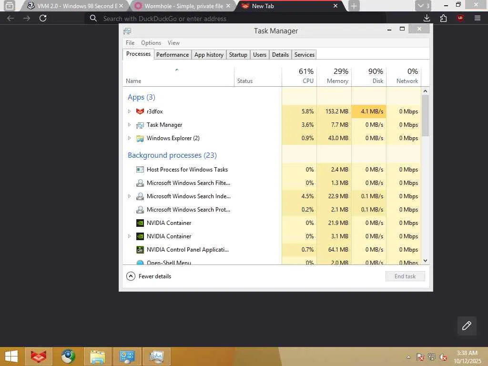The width and height of the screenshot is (488, 366).
Task: Click Microsoft Windows Search Filter icon
Action: click(x=140, y=183)
